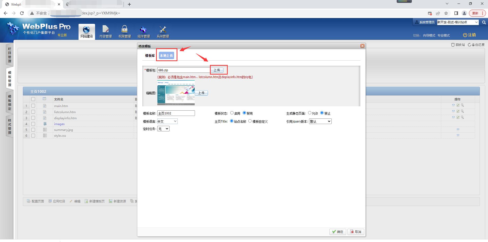Click the 确定 confirm button
This screenshot has height=242, width=488.
tap(338, 232)
